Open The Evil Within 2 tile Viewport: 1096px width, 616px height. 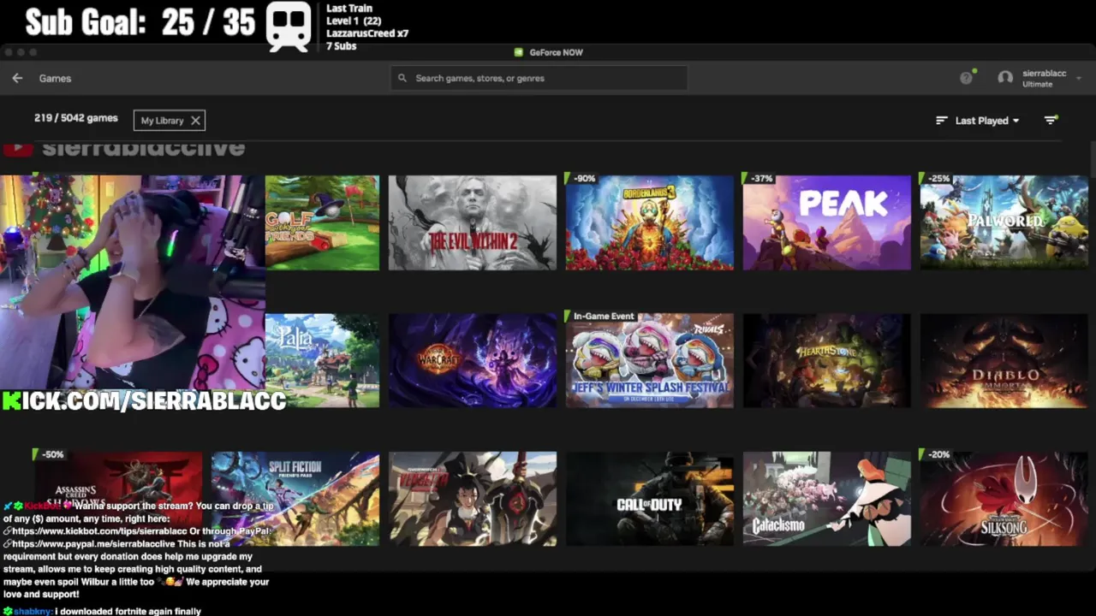click(x=473, y=222)
